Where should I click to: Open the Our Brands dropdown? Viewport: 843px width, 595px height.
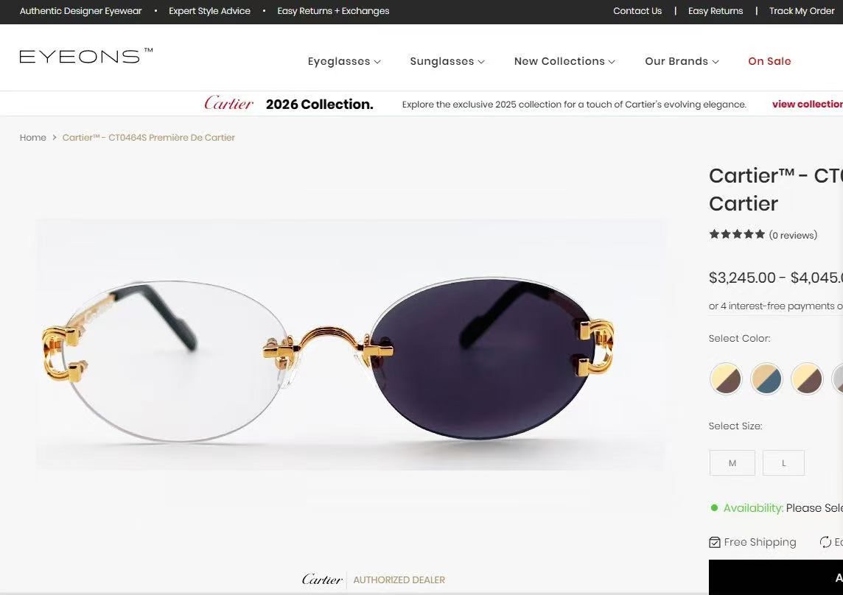point(682,61)
